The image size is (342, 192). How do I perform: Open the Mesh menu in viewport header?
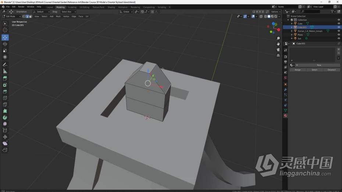tap(58, 16)
